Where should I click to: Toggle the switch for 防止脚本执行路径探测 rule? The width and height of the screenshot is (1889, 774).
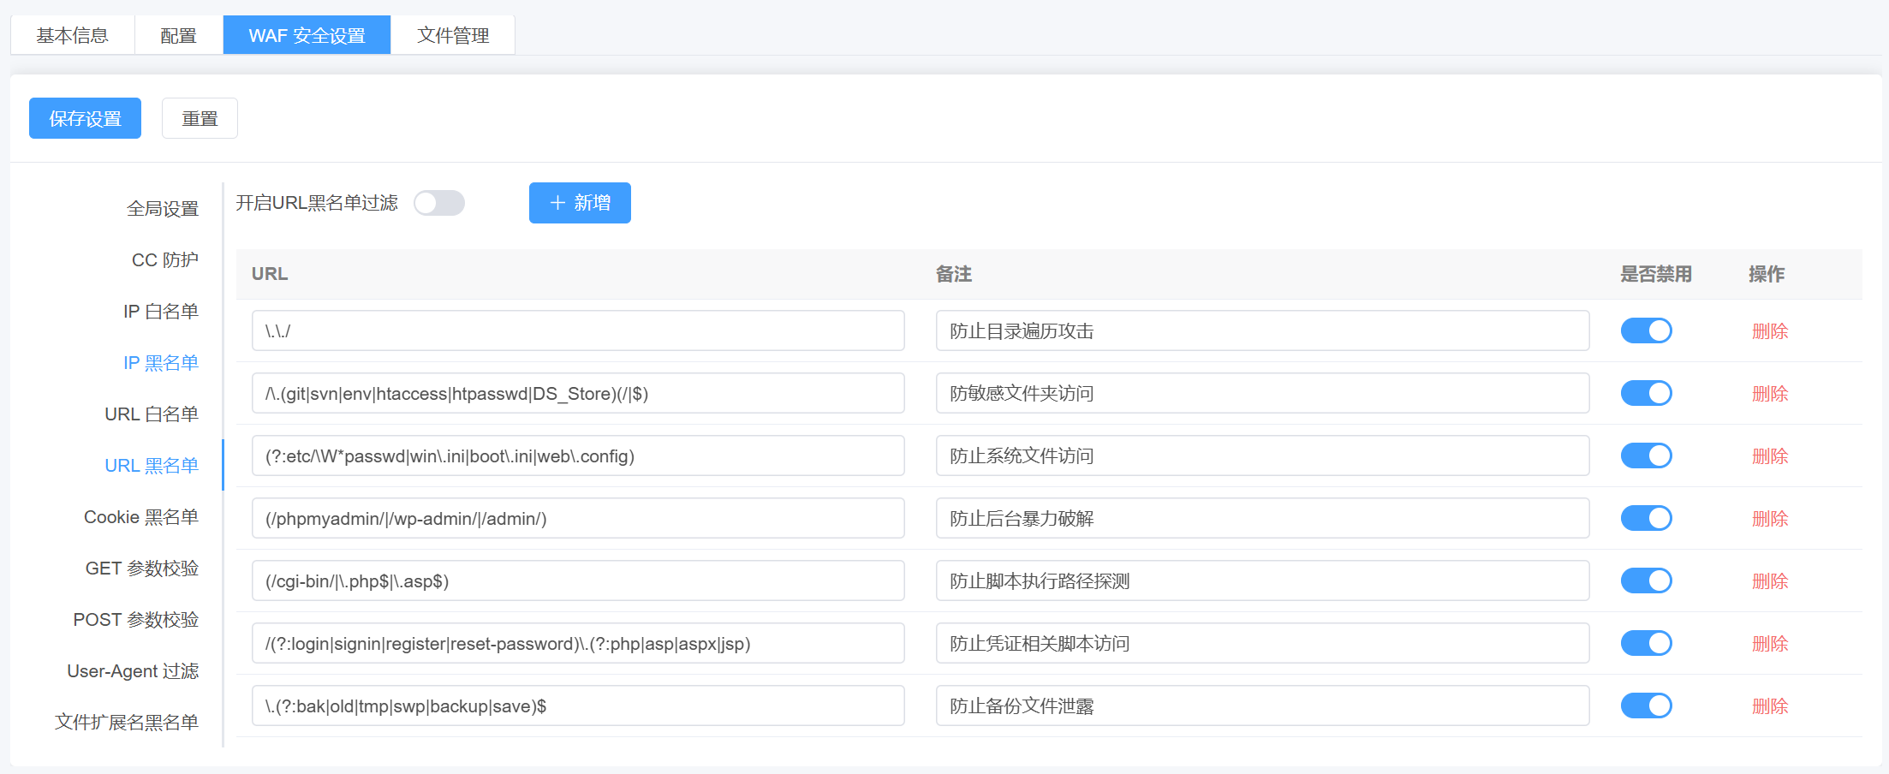click(1646, 580)
